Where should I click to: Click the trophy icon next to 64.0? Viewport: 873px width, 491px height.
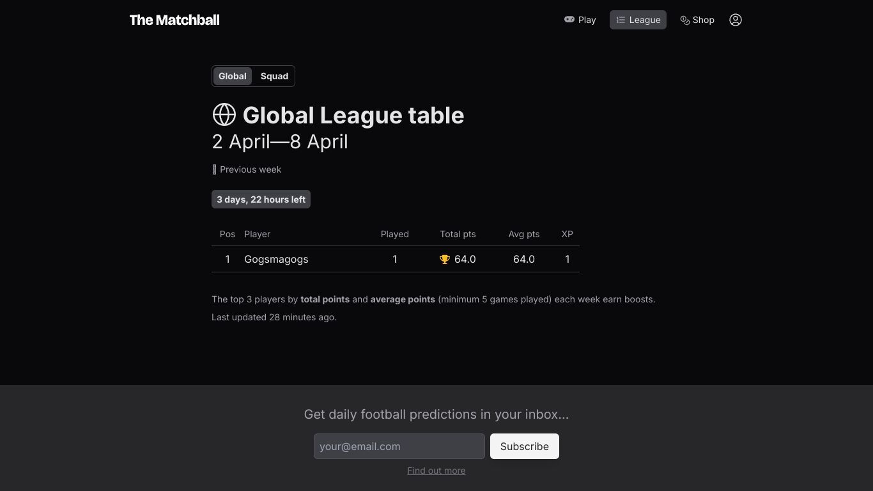445,259
